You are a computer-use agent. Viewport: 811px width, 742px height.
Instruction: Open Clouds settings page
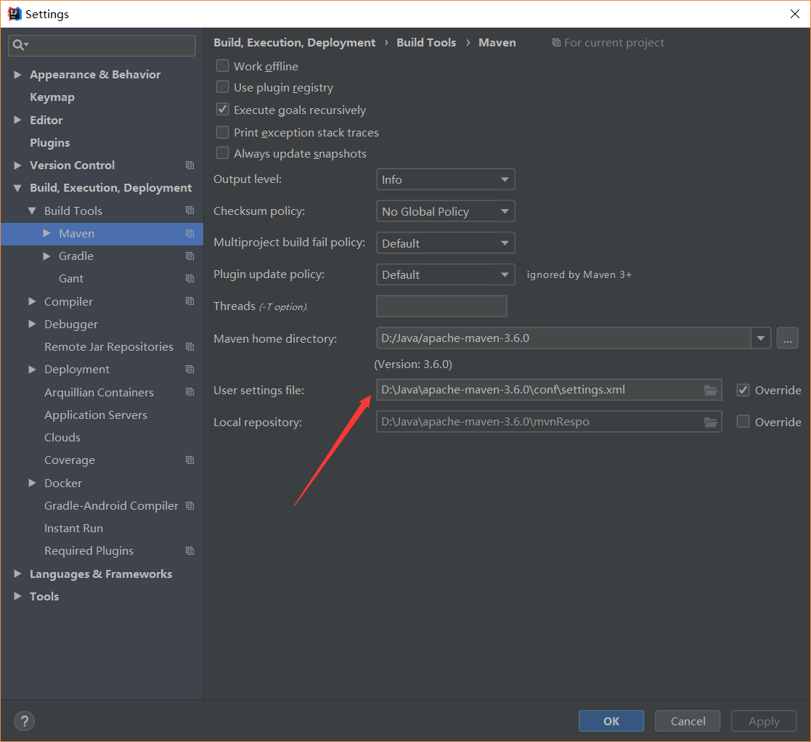coord(62,438)
